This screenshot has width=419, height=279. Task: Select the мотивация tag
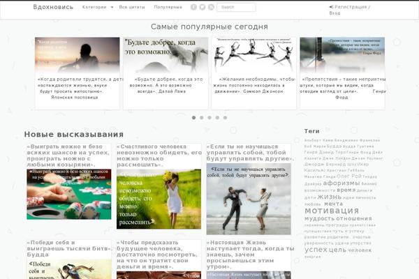tap(332, 211)
